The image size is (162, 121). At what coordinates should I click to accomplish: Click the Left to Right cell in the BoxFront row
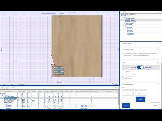(x=84, y=108)
